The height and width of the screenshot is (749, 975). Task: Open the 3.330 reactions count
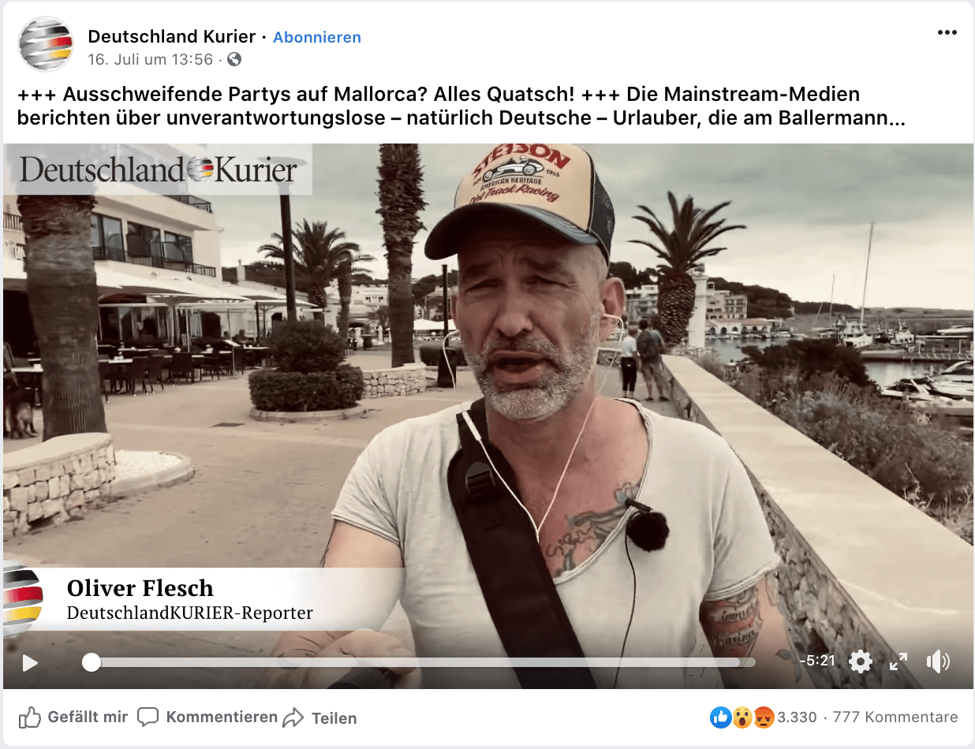coord(797,717)
